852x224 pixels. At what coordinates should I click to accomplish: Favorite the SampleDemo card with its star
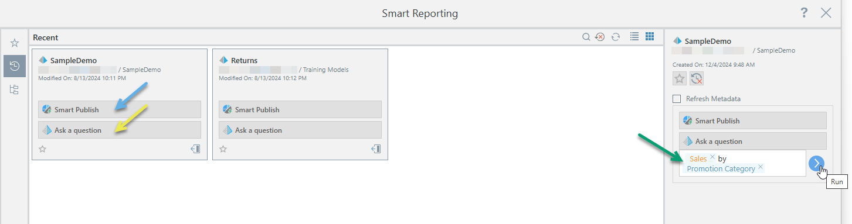click(x=42, y=149)
